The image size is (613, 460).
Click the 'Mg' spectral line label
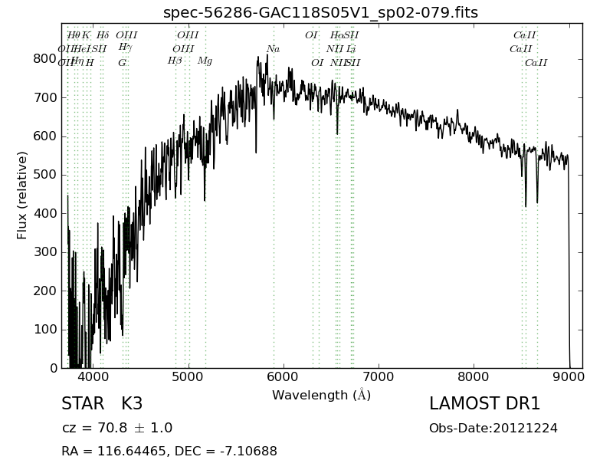(205, 61)
